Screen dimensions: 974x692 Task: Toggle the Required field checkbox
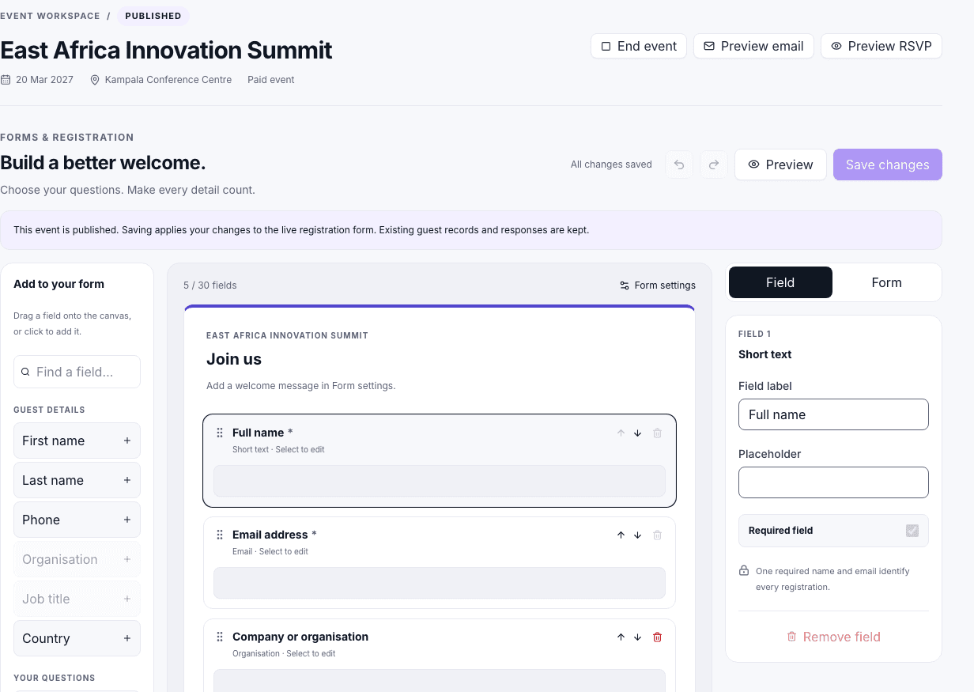point(912,531)
